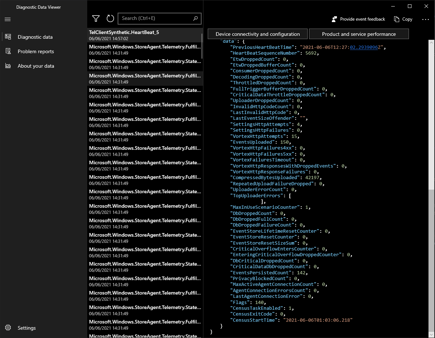Click the "EtwDroppedBufferCount" line
435x338 pixels.
[268, 65]
